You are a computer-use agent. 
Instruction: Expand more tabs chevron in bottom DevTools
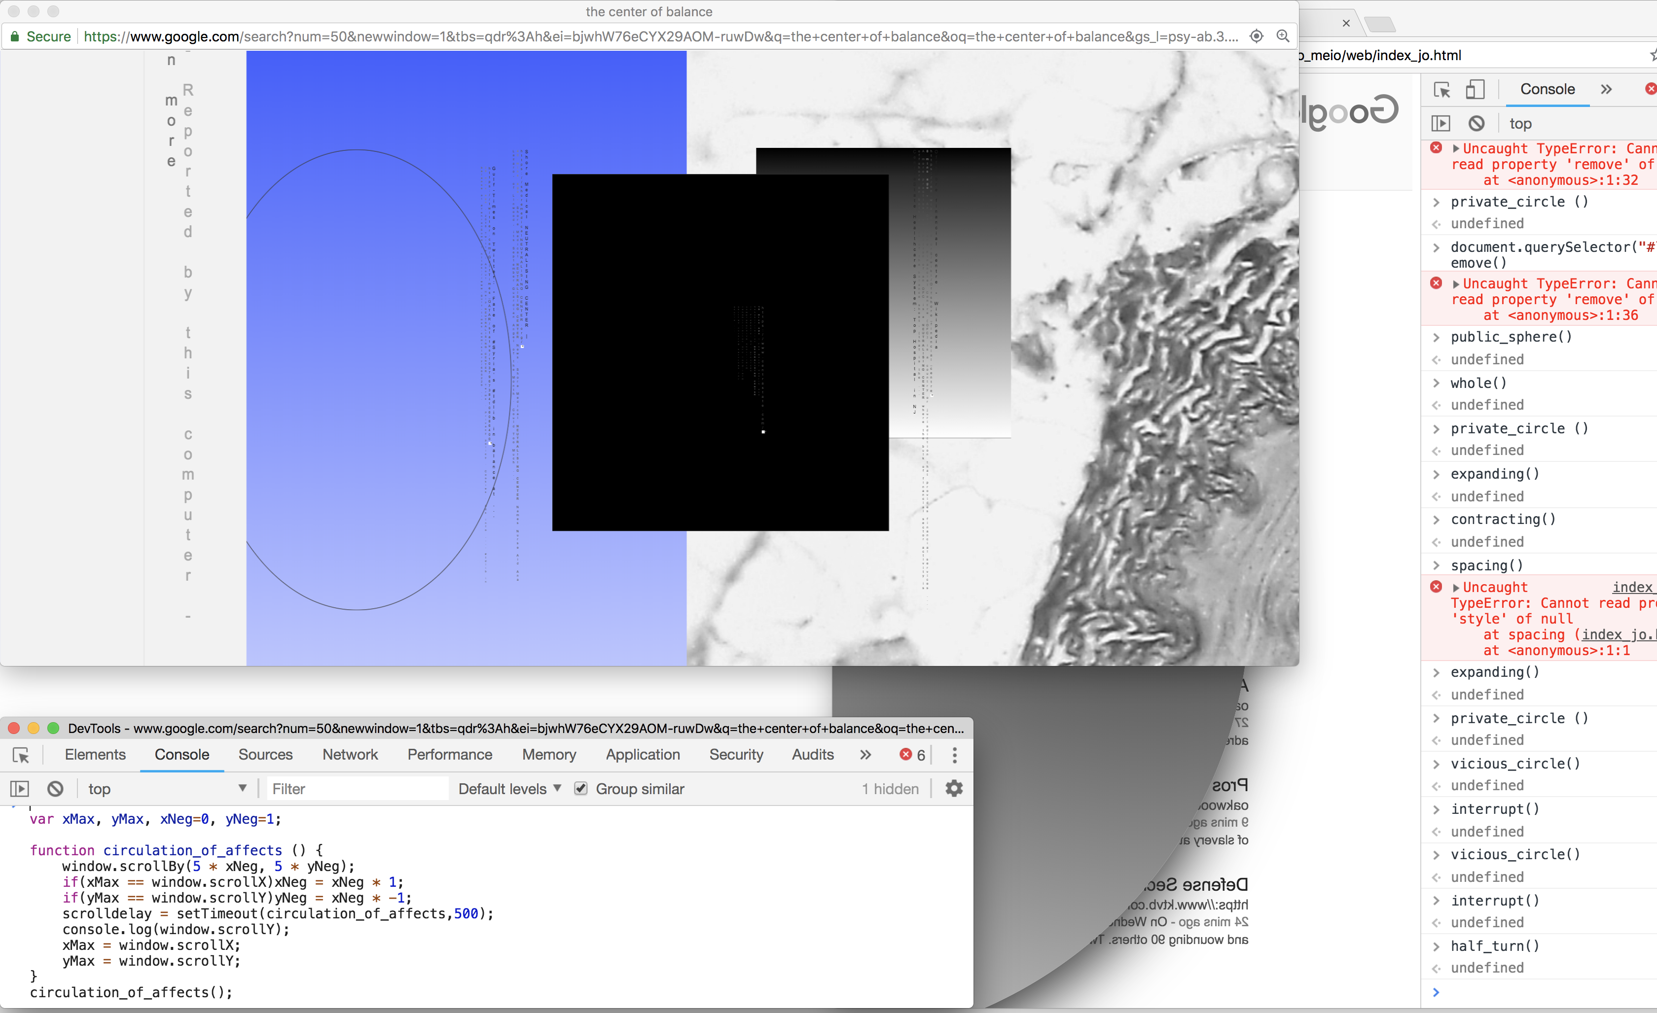[865, 755]
